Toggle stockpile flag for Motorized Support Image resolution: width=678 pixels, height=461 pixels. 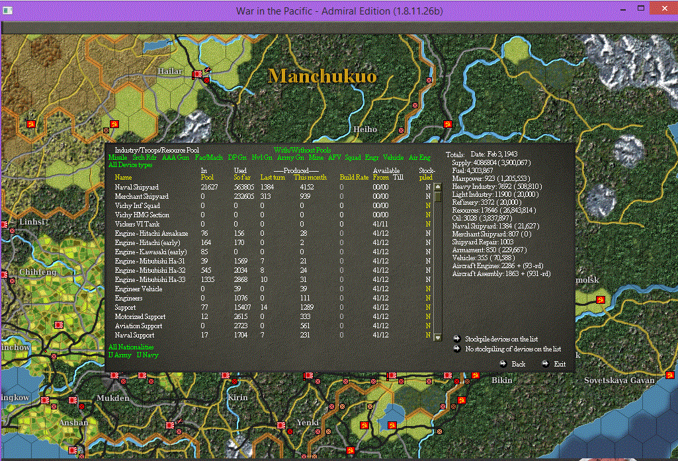pos(428,317)
